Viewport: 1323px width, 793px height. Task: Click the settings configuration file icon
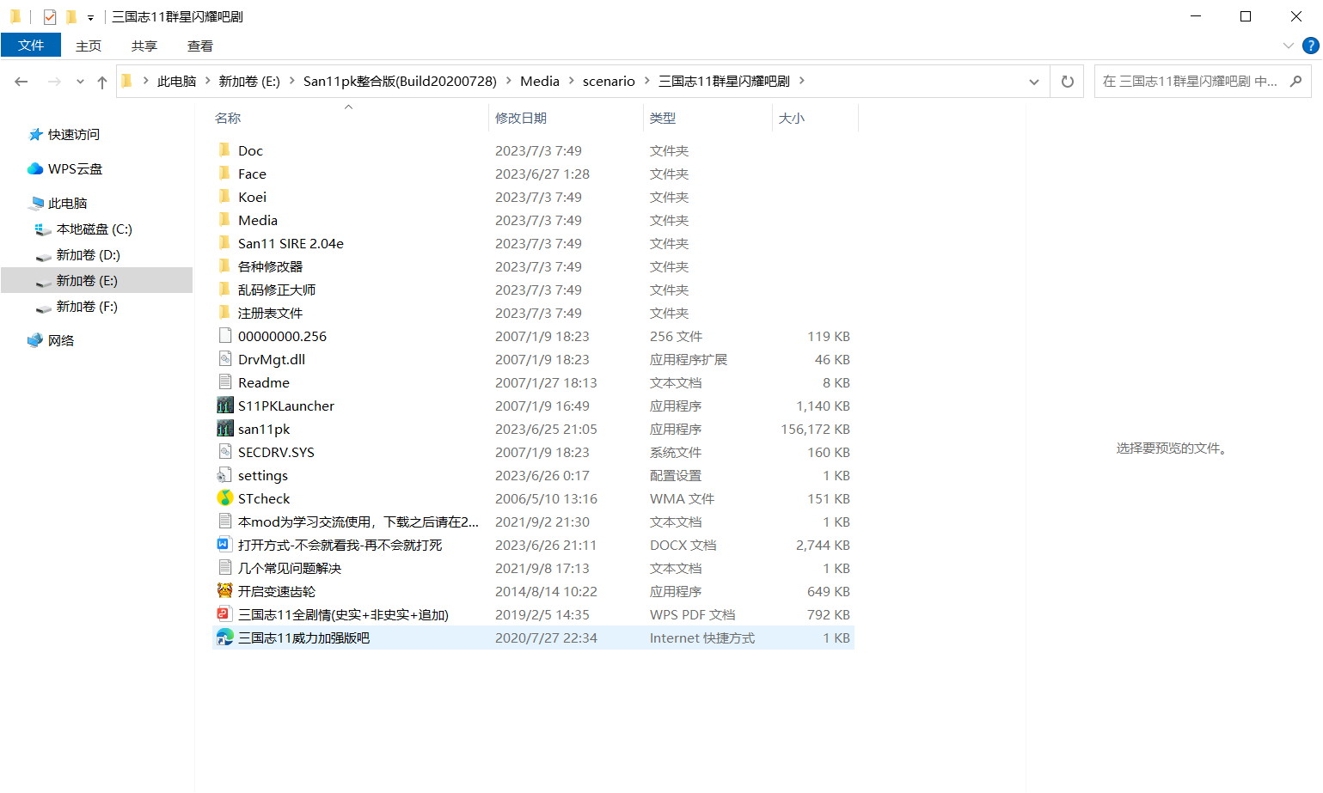coord(225,475)
